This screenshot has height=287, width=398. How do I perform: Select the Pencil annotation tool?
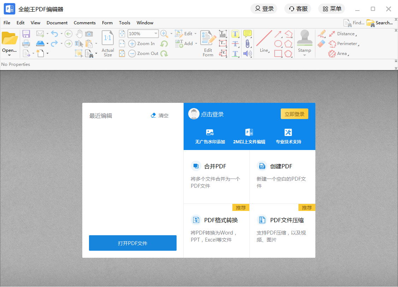322,34
